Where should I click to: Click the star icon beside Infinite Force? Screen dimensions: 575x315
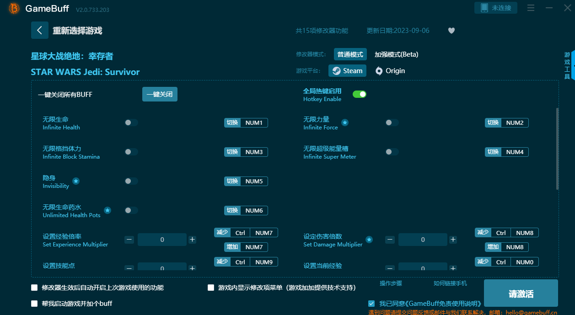pyautogui.click(x=345, y=123)
